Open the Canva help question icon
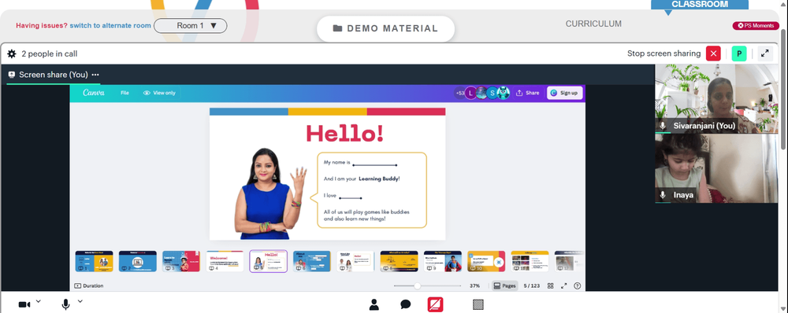 [x=577, y=286]
